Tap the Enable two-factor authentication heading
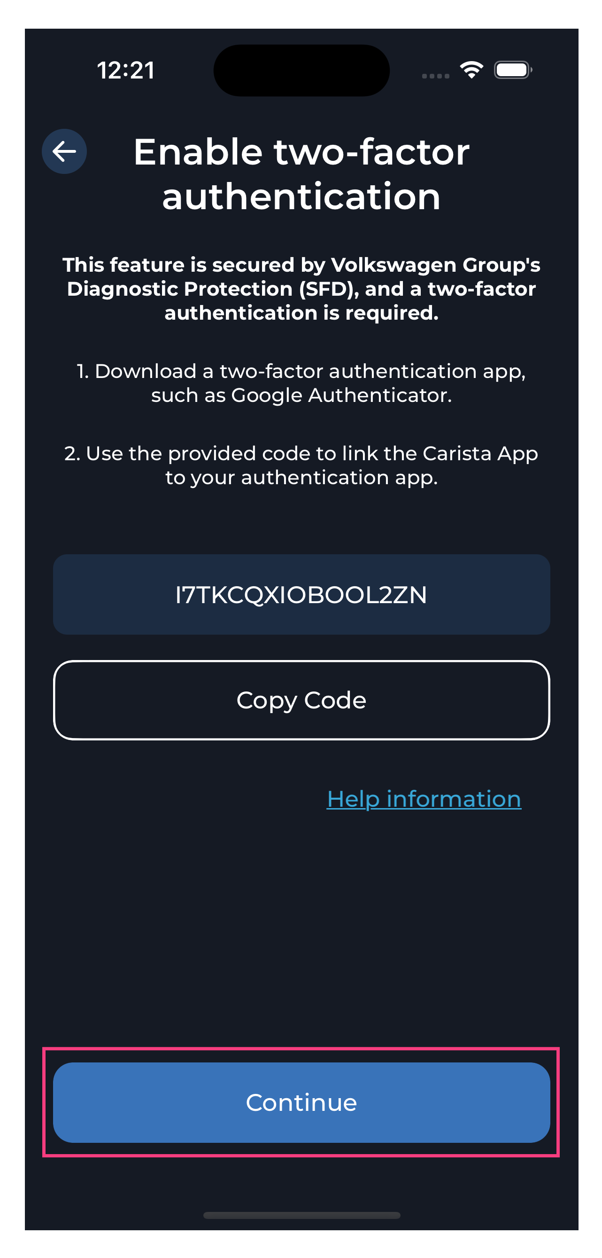The image size is (602, 1258). click(x=301, y=173)
